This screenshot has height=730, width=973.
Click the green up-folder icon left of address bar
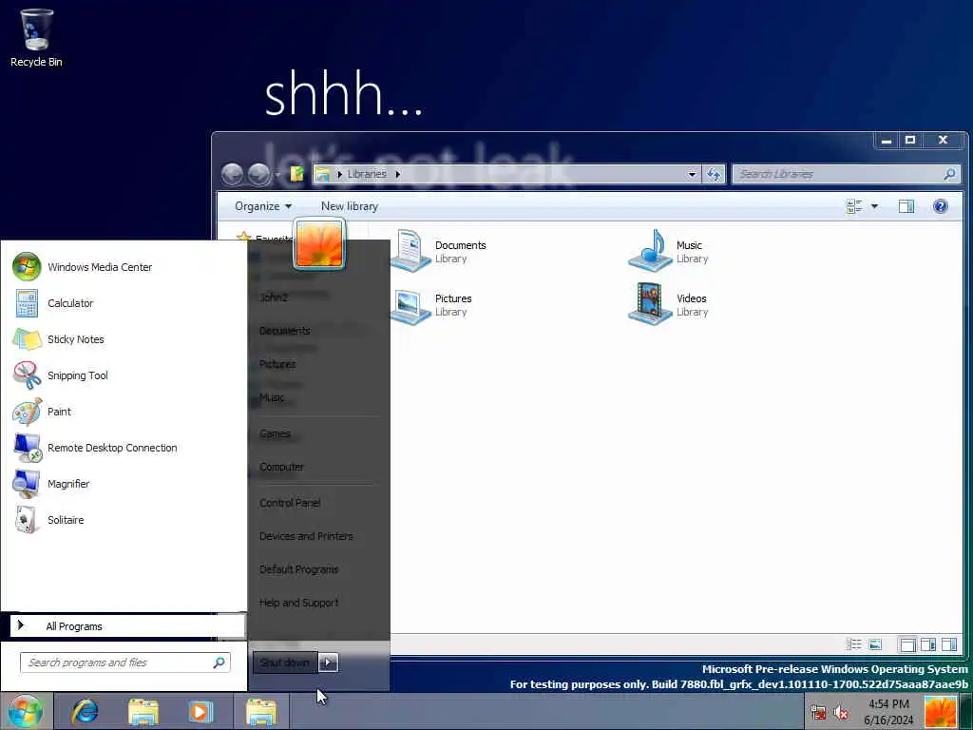click(x=297, y=174)
